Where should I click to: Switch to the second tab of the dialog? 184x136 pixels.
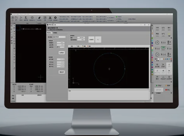coord(55,33)
